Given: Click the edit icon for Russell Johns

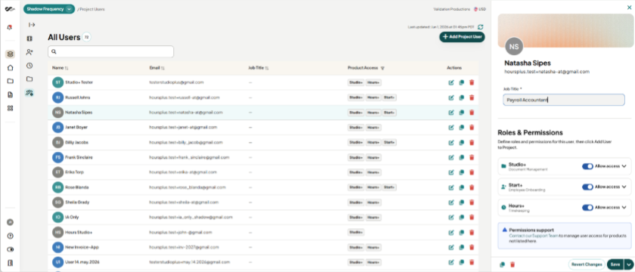Looking at the screenshot, I should point(451,97).
